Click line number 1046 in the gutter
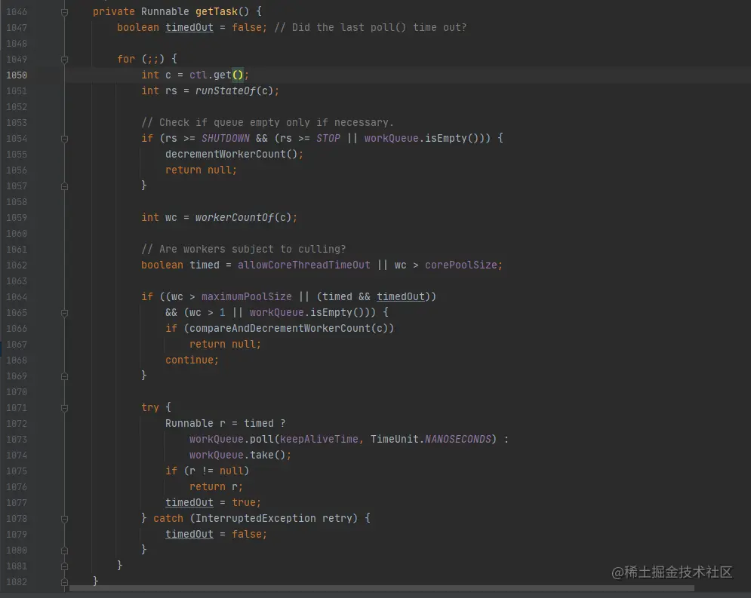 point(17,12)
